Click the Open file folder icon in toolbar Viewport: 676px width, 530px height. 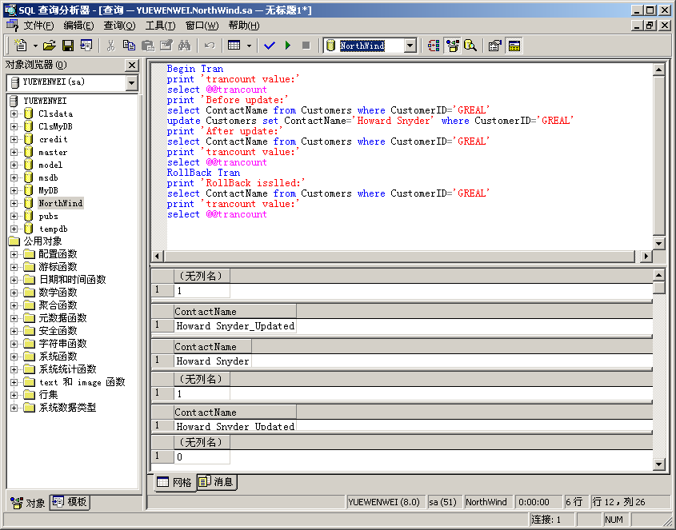pos(50,46)
